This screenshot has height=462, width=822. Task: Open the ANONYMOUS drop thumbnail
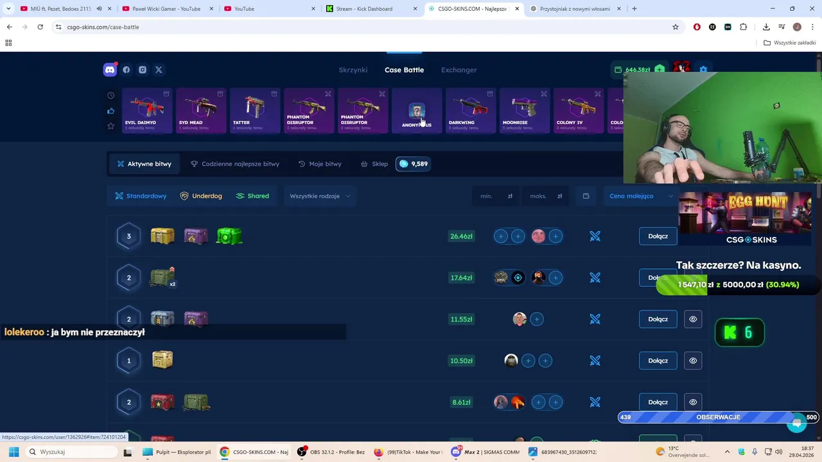click(x=417, y=111)
